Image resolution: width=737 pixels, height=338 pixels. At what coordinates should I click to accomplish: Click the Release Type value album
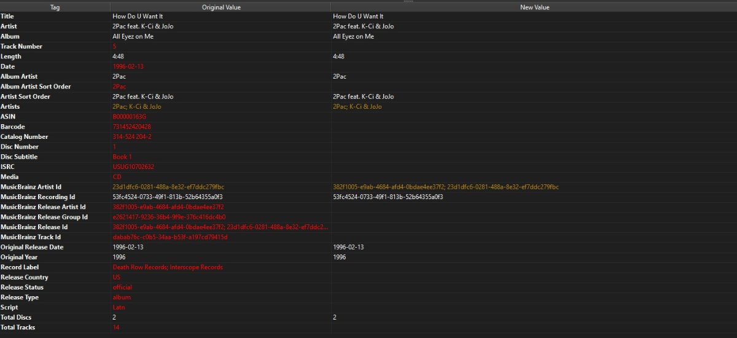122,297
